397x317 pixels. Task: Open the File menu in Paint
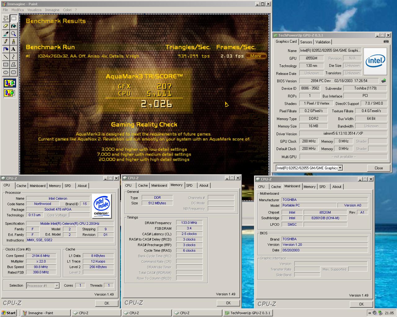tap(5, 10)
